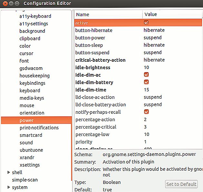Minimize the Configuration Editor window

click(11, 3)
